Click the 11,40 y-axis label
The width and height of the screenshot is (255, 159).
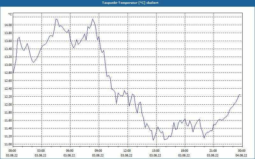[x=9, y=128]
